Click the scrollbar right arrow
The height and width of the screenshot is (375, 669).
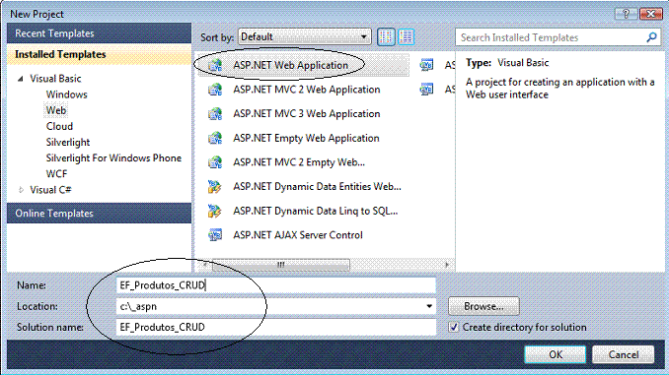coord(447,265)
